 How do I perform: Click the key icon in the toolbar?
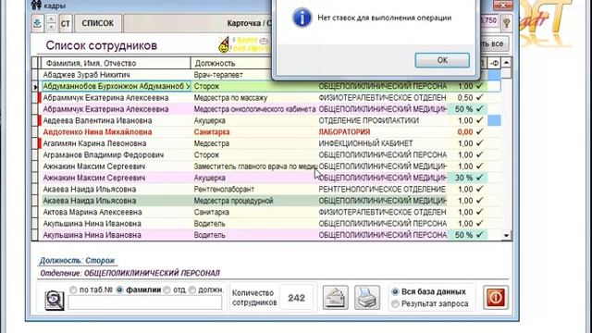(507, 23)
